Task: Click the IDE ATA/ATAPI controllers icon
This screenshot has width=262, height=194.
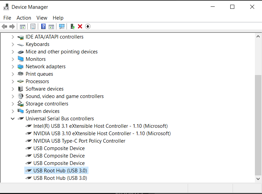Action: (21, 37)
